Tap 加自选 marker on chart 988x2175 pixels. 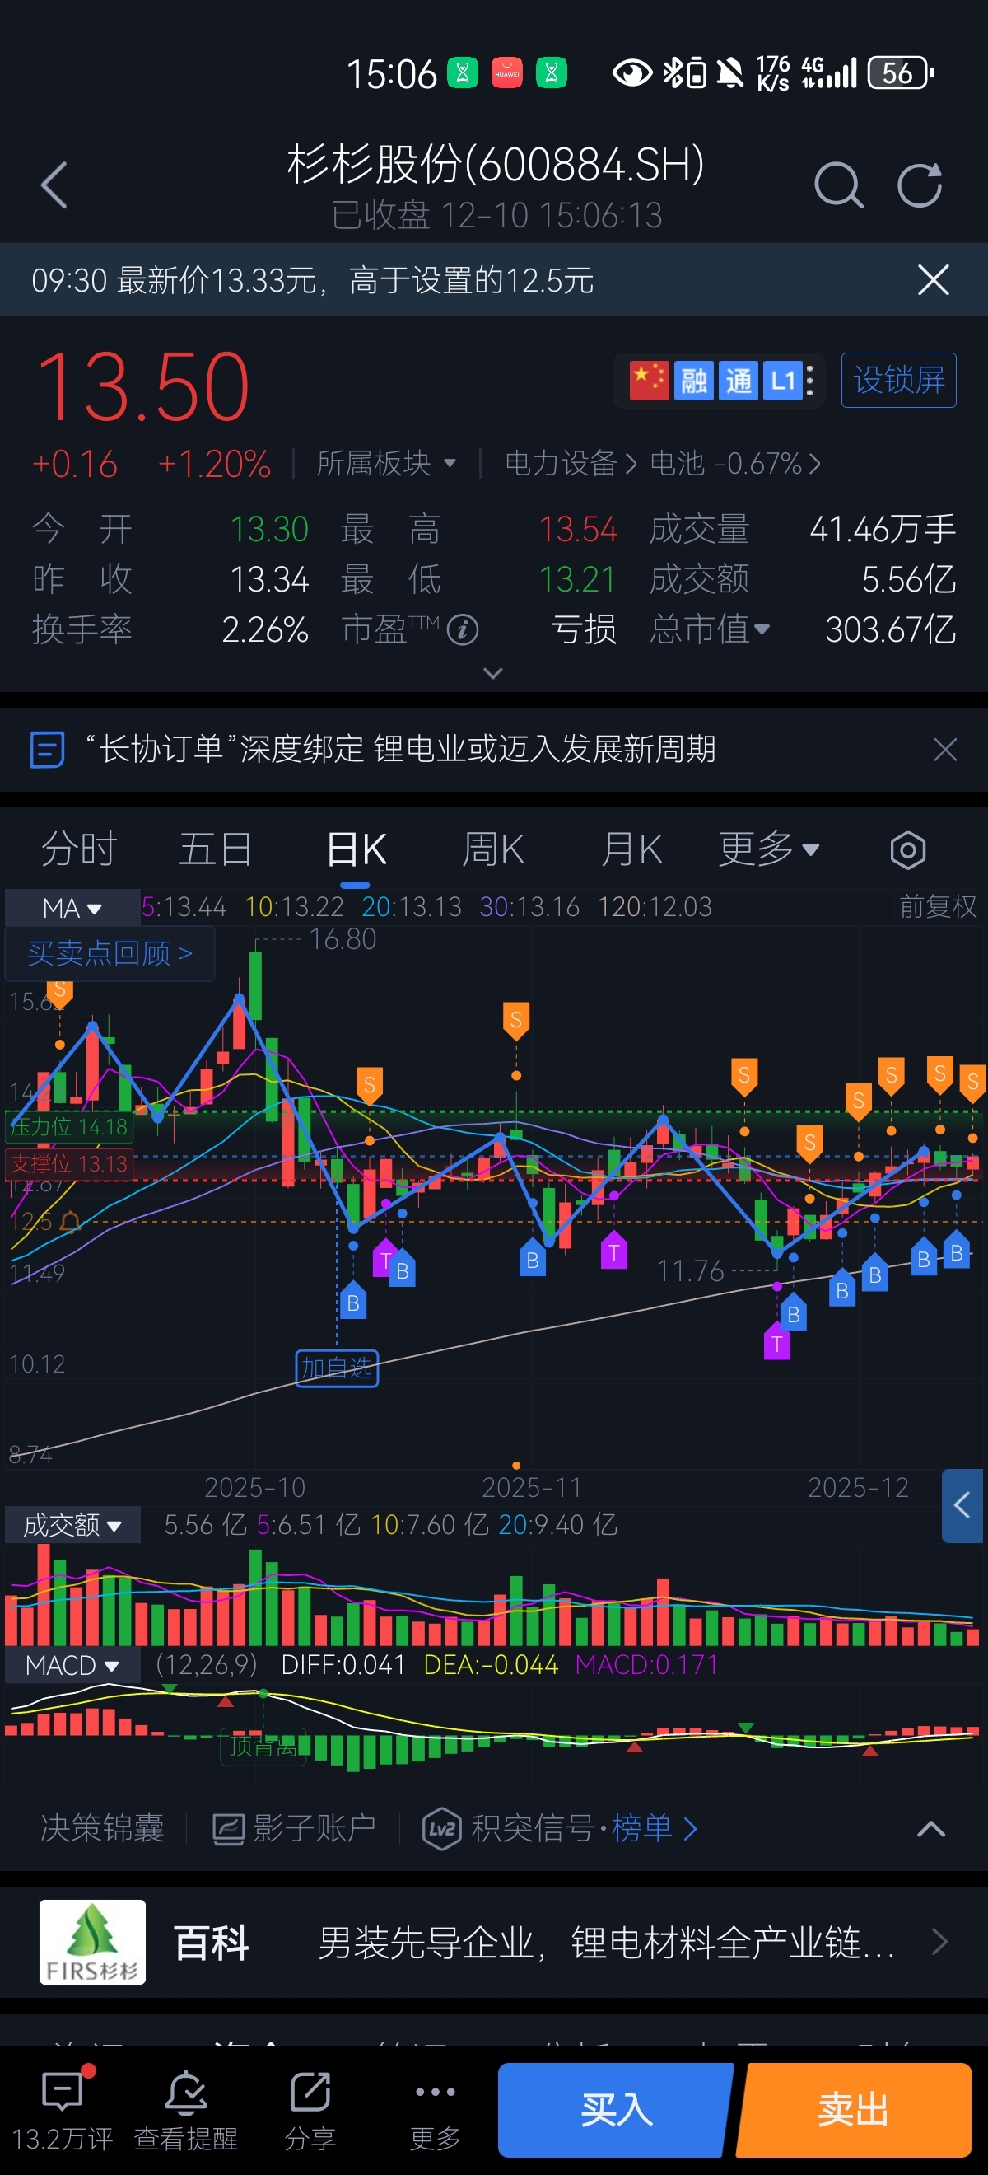coord(337,1368)
